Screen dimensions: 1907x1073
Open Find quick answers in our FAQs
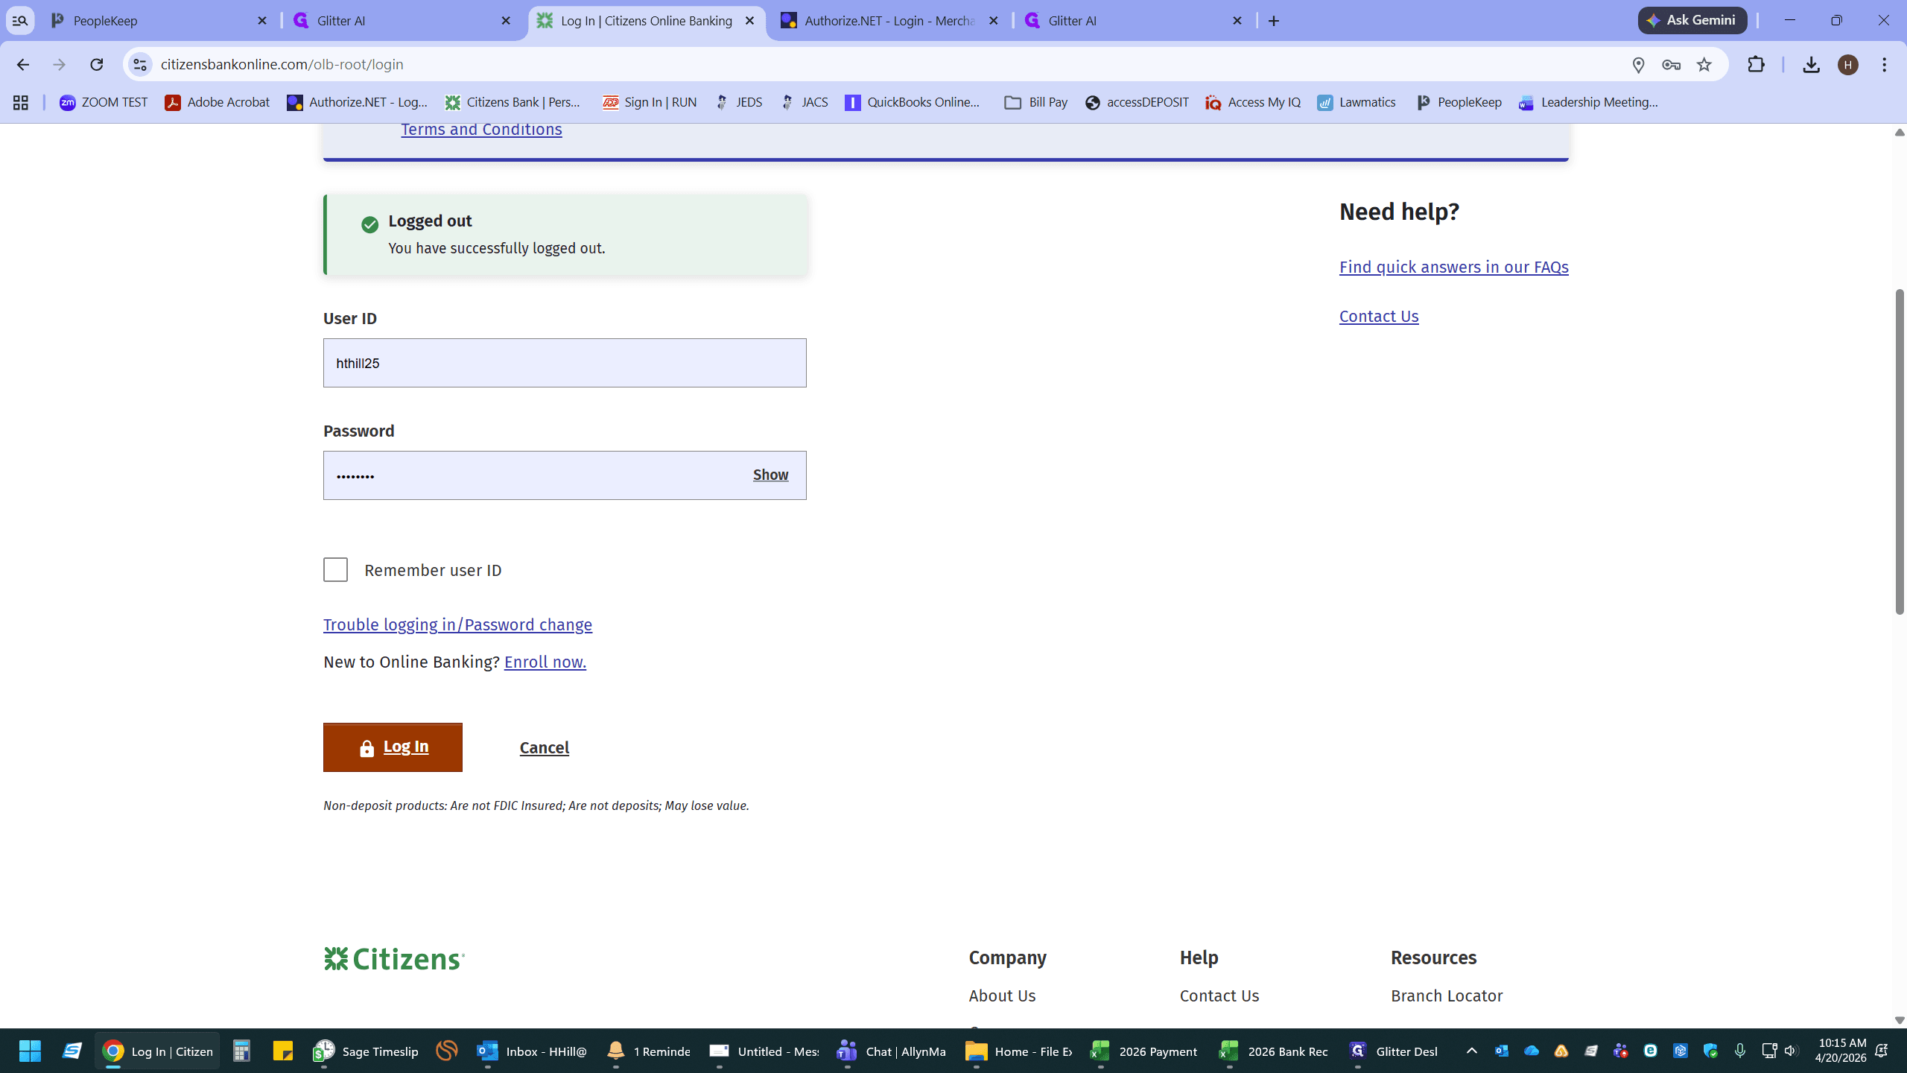click(x=1453, y=267)
